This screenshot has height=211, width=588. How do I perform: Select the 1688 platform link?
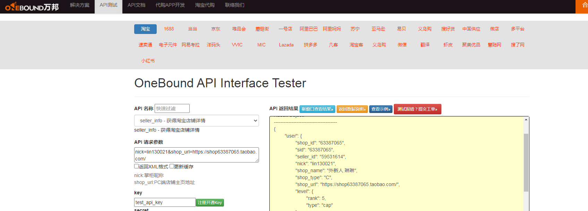(x=169, y=29)
